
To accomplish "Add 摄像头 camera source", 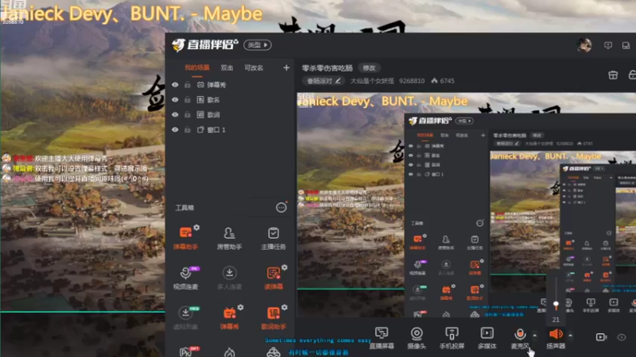I will [417, 338].
